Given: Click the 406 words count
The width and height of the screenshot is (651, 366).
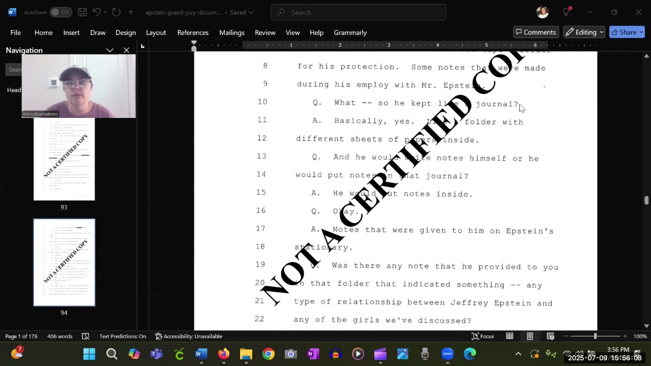Looking at the screenshot, I should pos(60,336).
